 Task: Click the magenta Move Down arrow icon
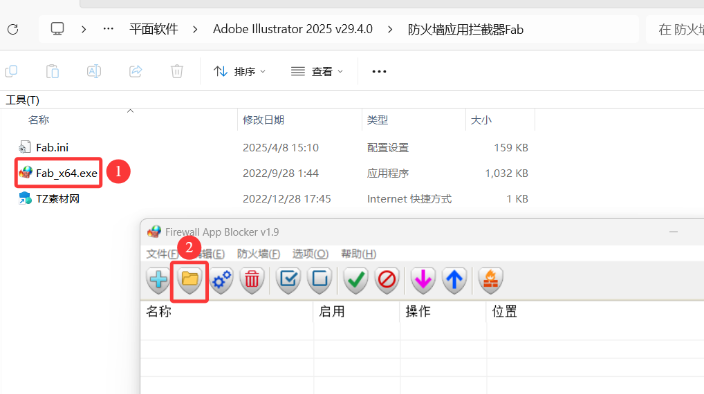(423, 280)
